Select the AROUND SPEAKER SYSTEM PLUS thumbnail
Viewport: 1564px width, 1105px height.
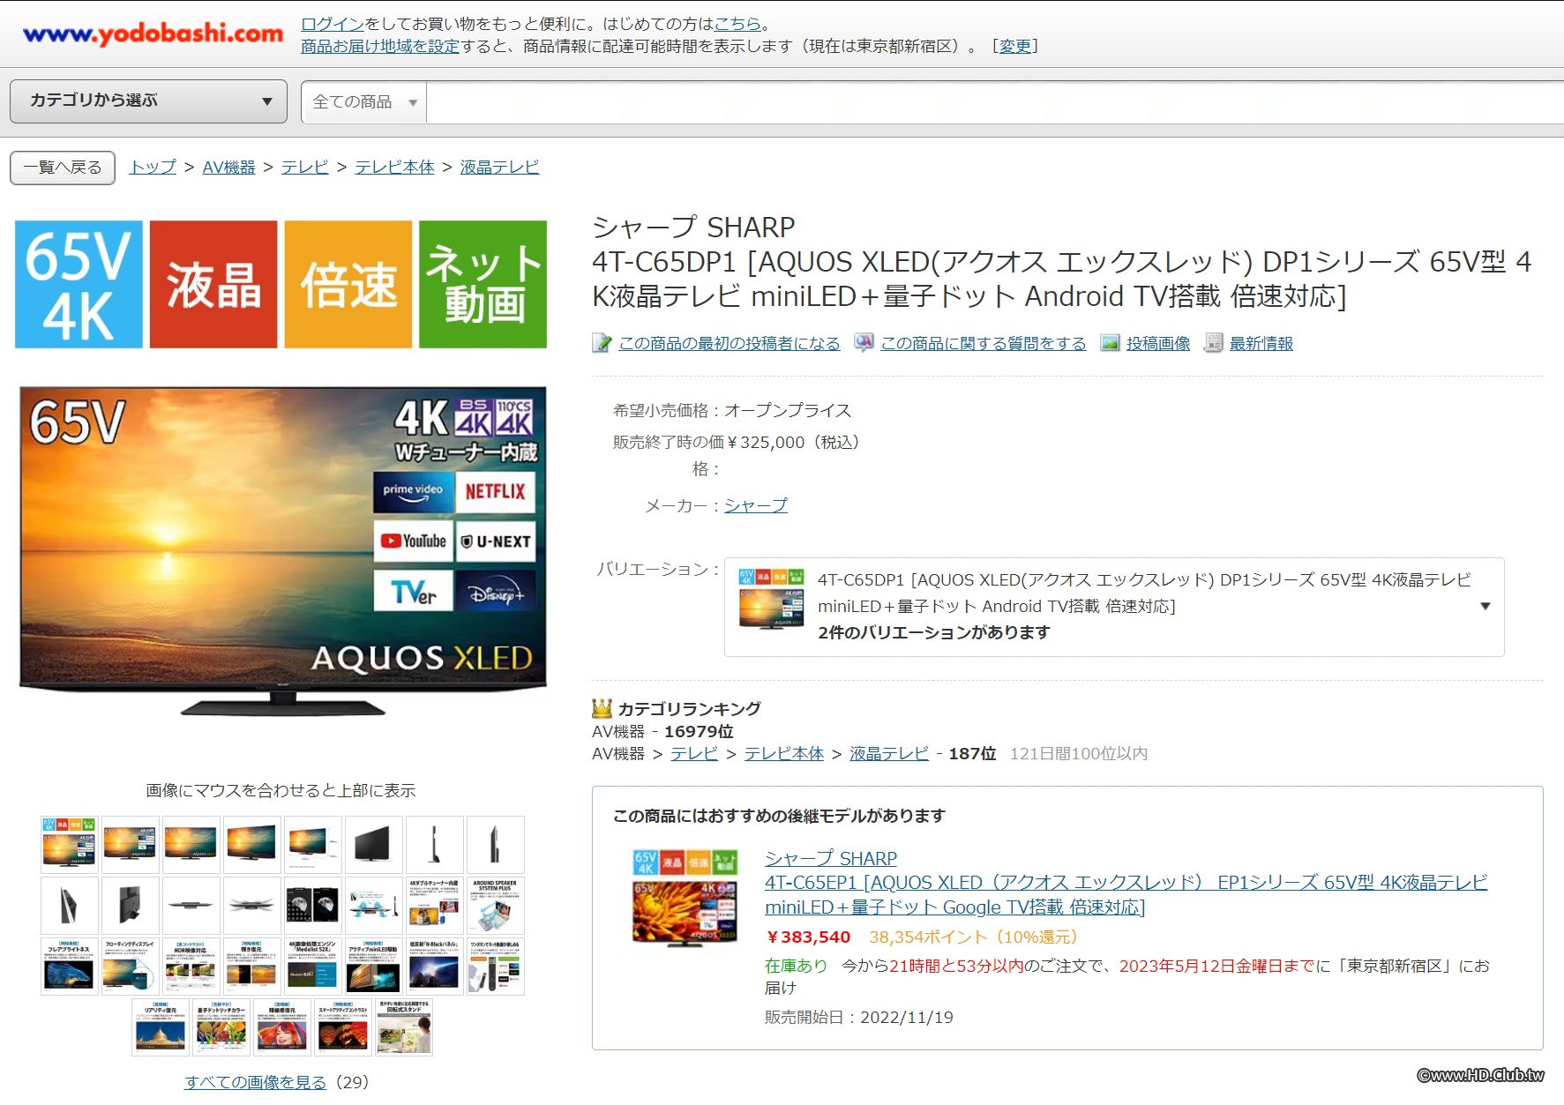tap(495, 905)
